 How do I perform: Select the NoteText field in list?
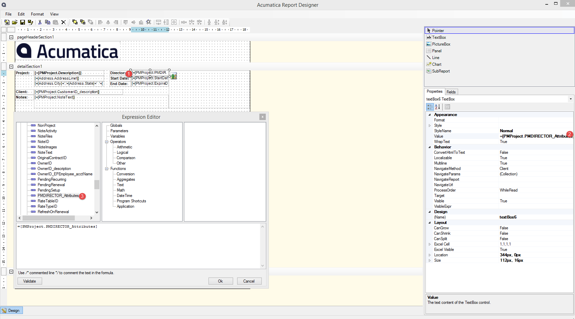(45, 152)
